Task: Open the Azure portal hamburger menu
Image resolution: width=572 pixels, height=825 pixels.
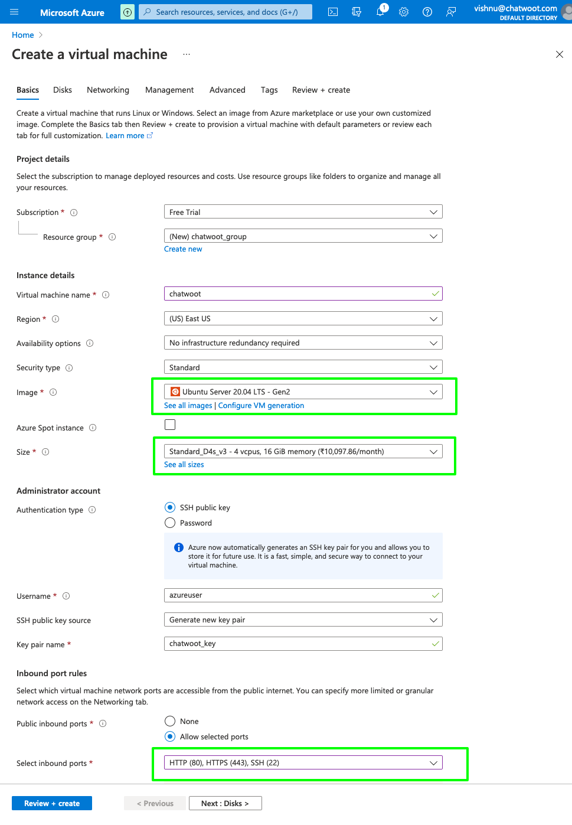Action: tap(14, 12)
